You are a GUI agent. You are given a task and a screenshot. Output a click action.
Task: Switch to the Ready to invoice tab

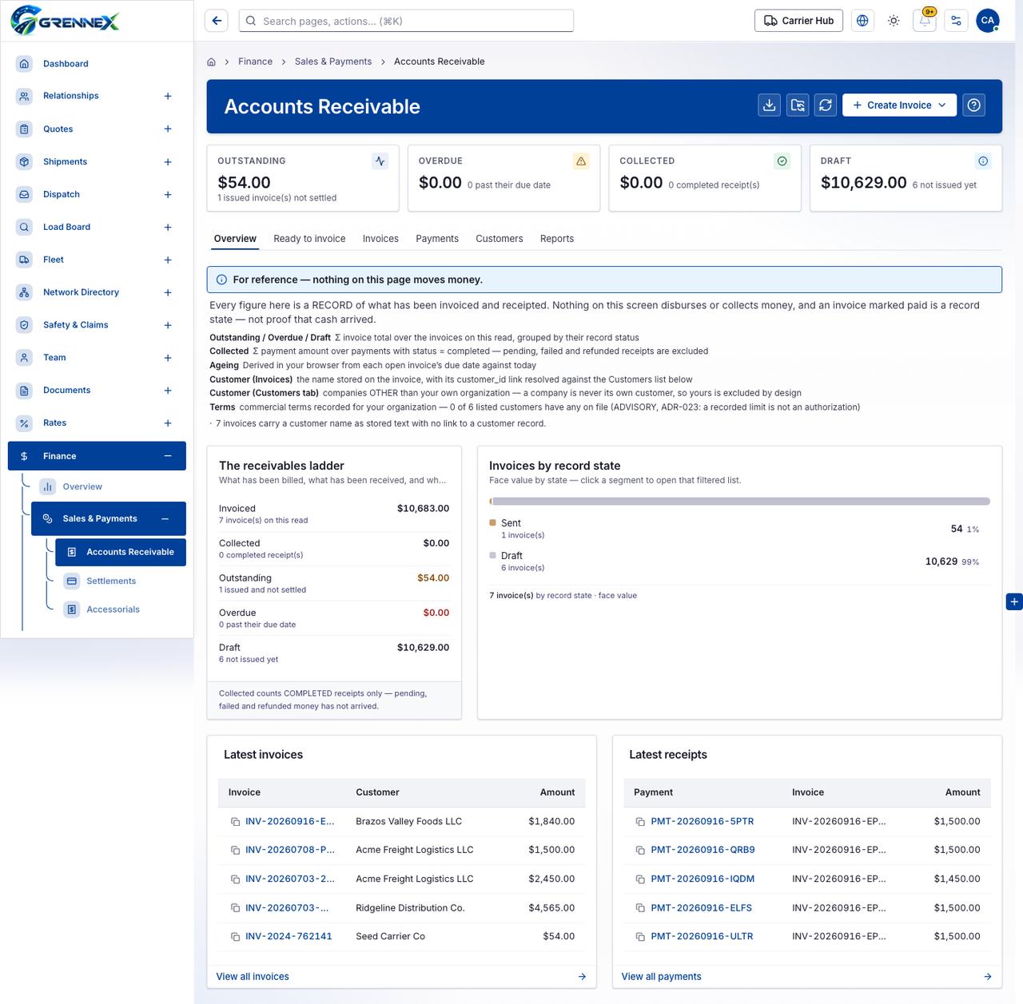[309, 239]
